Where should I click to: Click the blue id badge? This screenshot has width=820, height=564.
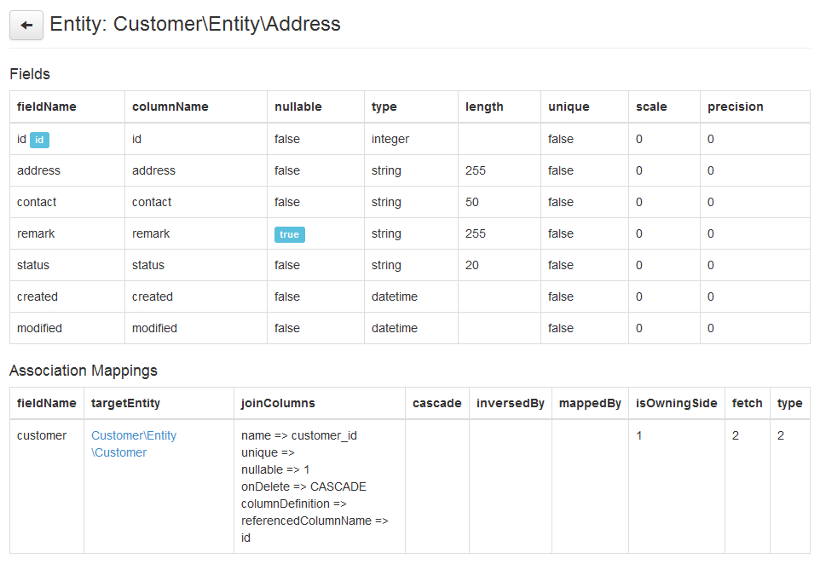click(x=39, y=140)
